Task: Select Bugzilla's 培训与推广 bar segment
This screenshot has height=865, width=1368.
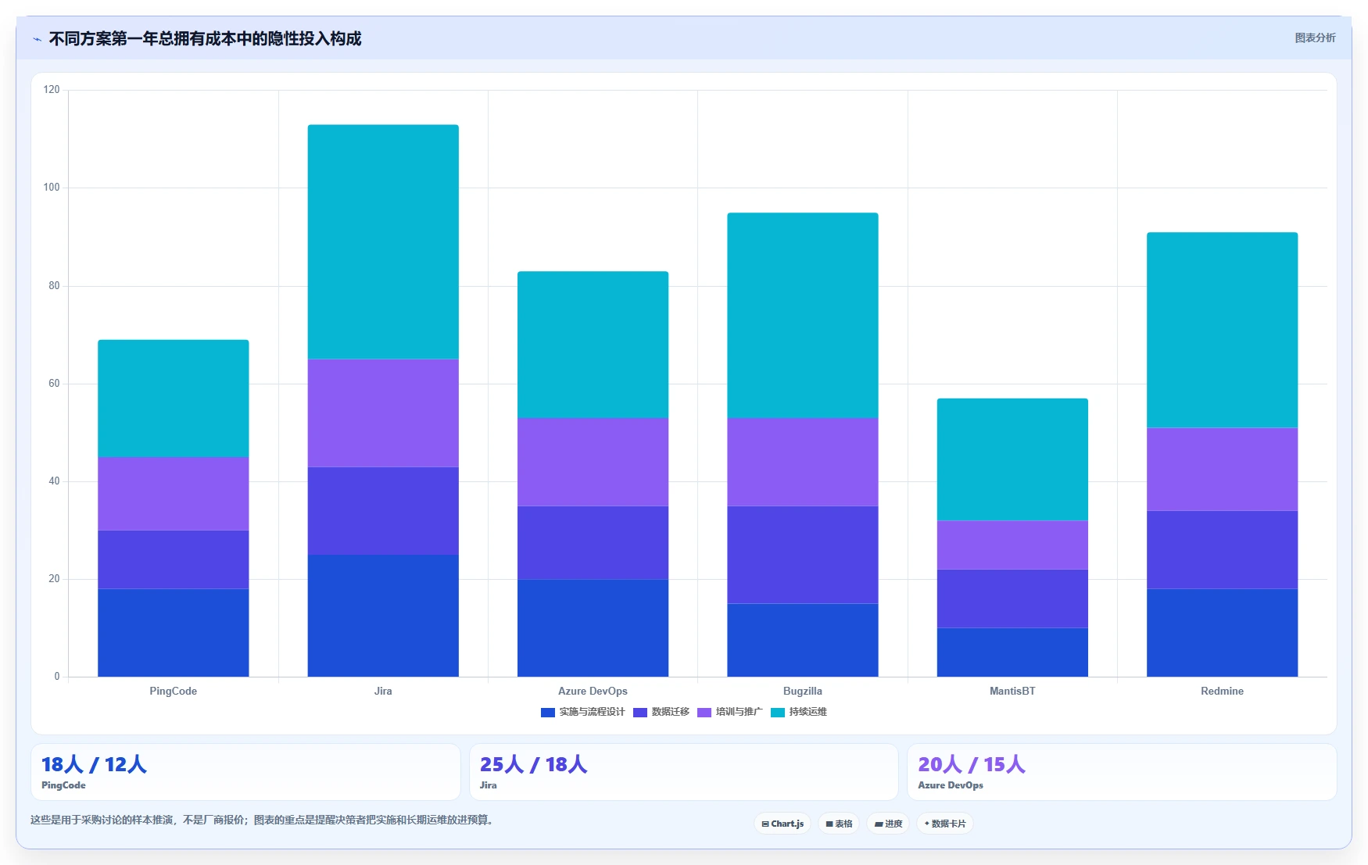Action: click(803, 462)
